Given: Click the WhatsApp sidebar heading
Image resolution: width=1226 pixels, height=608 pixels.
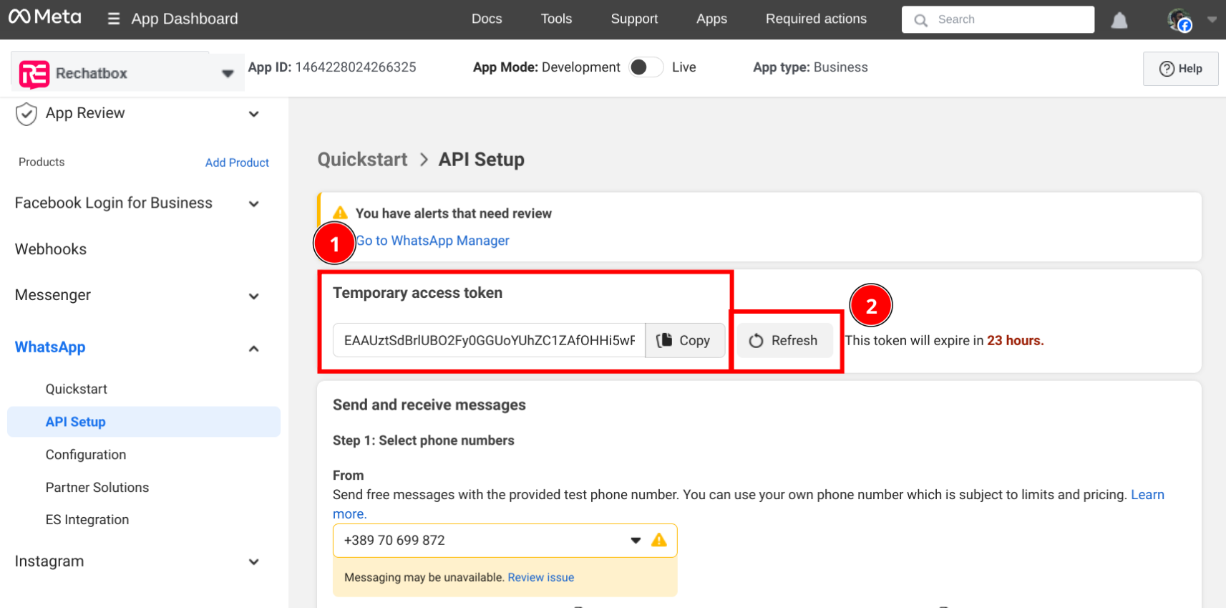Looking at the screenshot, I should pos(50,347).
